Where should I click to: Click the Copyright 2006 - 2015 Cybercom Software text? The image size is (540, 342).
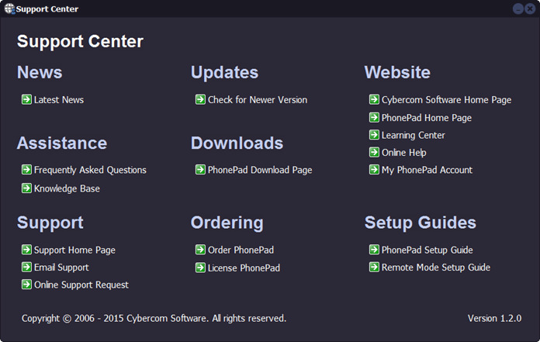click(154, 318)
